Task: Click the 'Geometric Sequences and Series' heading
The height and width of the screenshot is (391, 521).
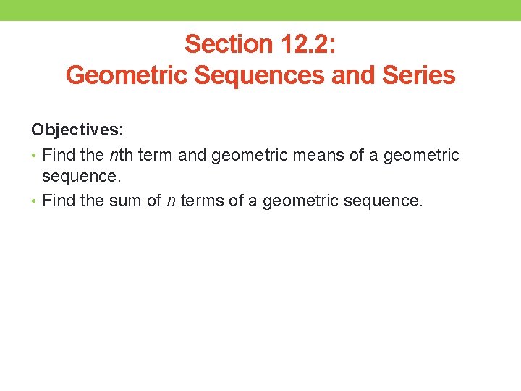Action: 260,75
